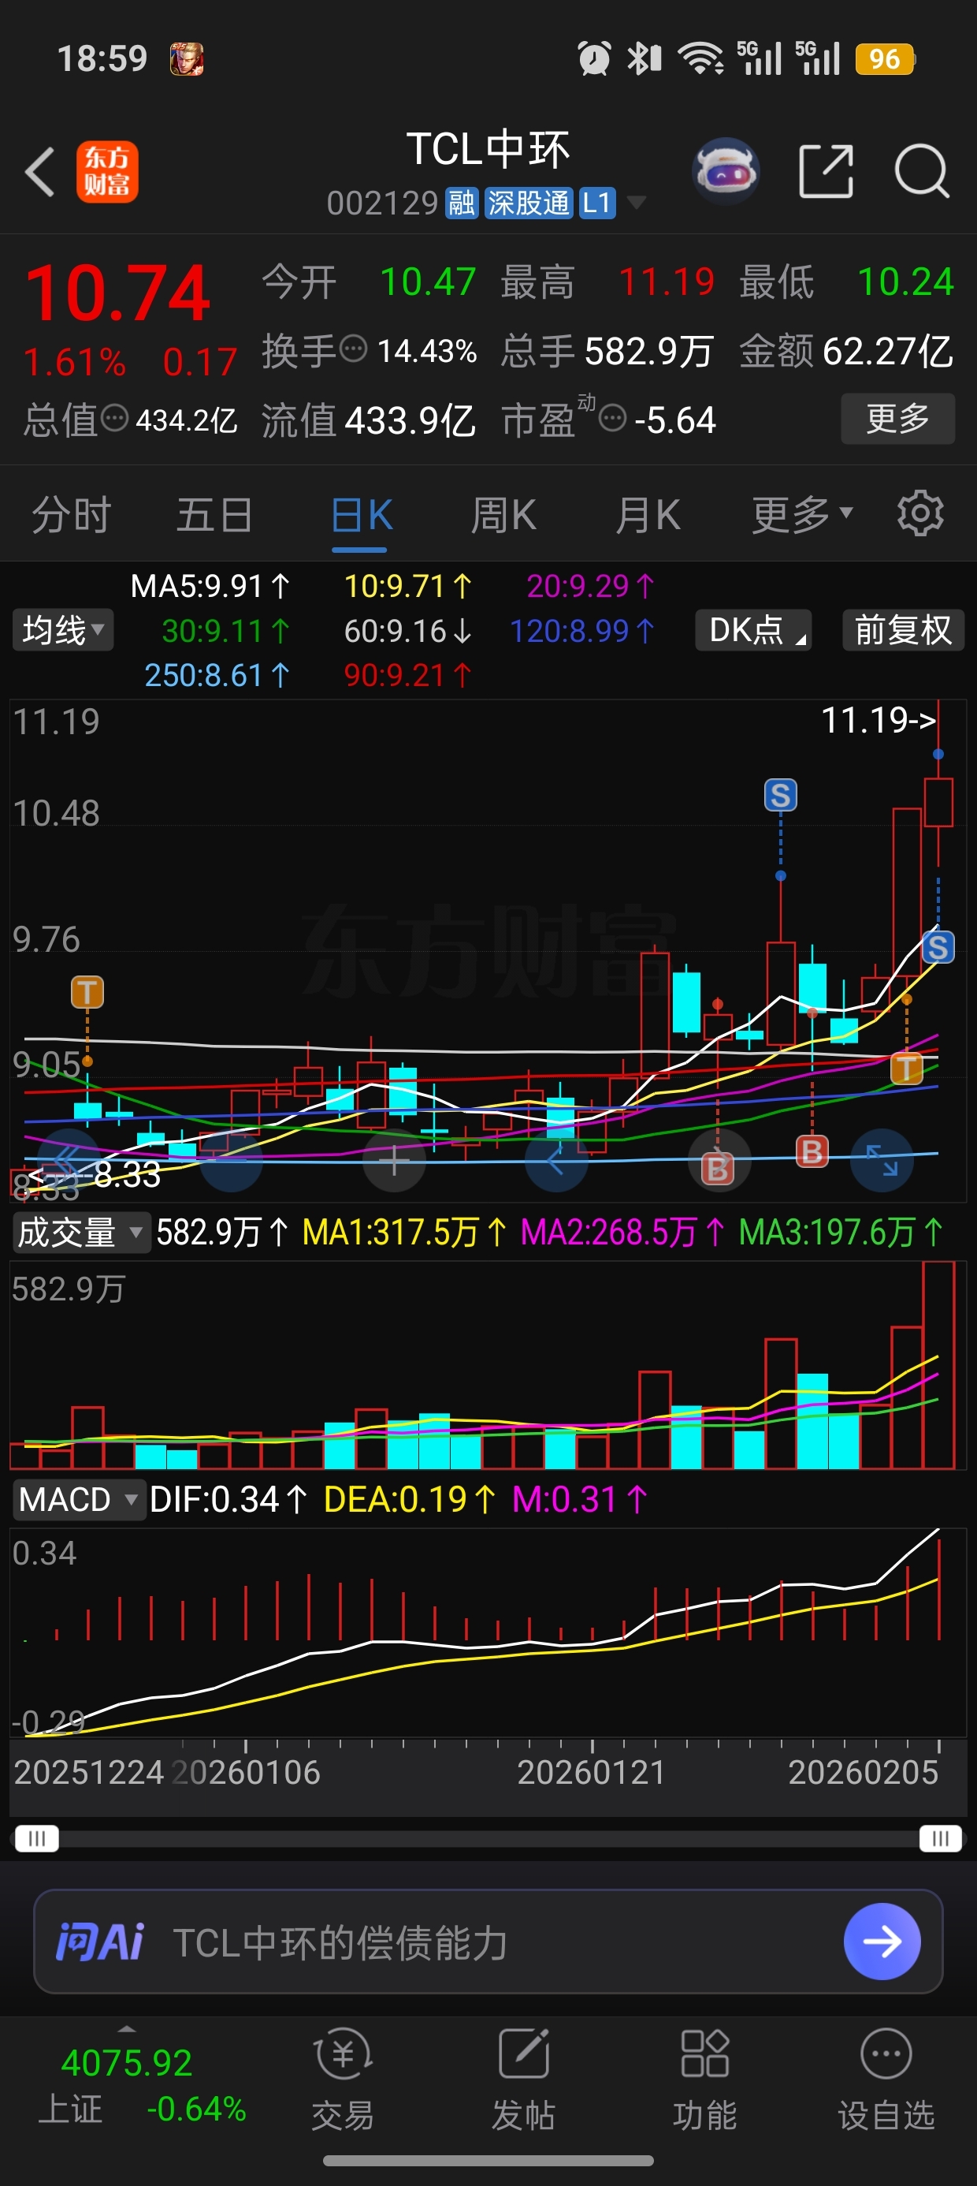The height and width of the screenshot is (2186, 977).
Task: Tap the chart fullscreen expand button
Action: coord(882,1160)
